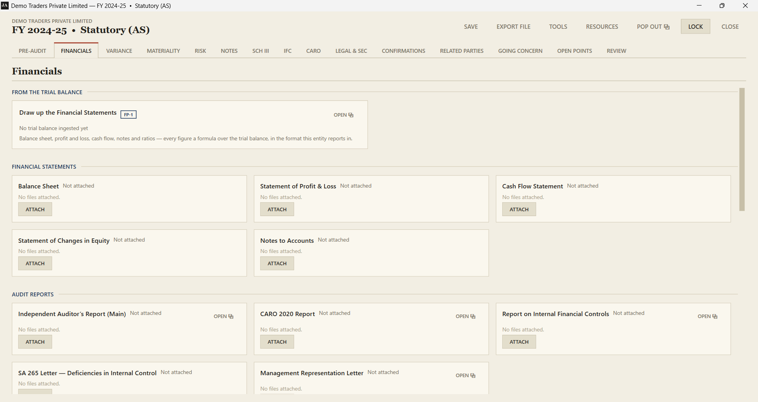Click the FP-1 badge
The image size is (758, 402).
128,115
